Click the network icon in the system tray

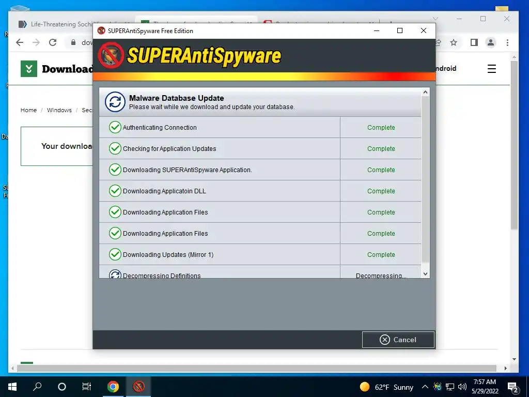pos(450,387)
